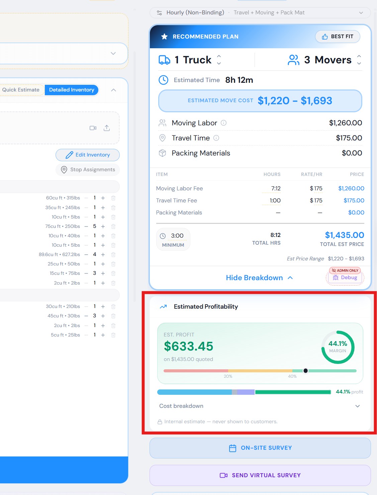Click the green profit segment of cost bar
377x495 pixels.
[x=293, y=392]
